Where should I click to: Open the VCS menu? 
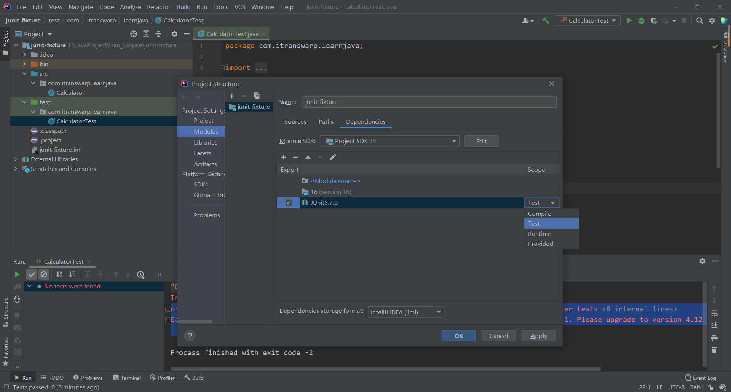pos(240,7)
